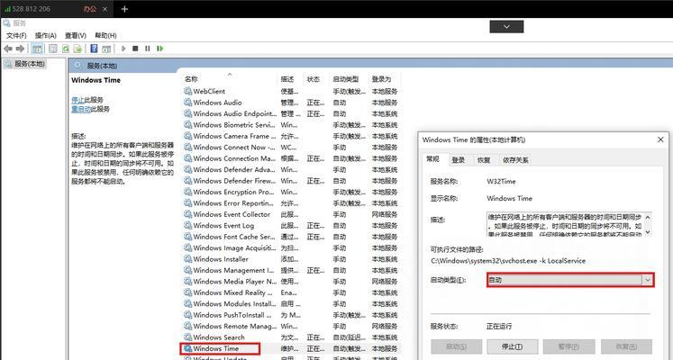Sort by the 启动类型 column header
Screen dimensions: 673x360
pos(350,79)
